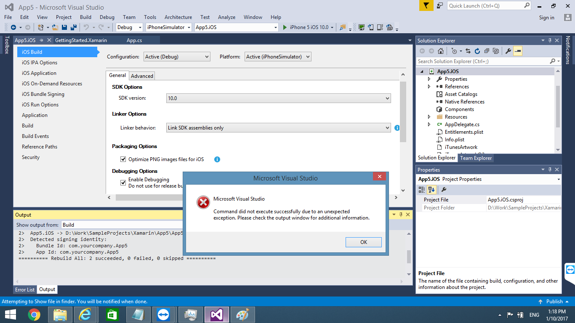Click the Save toolbar icon
The height and width of the screenshot is (323, 575).
tap(64, 27)
